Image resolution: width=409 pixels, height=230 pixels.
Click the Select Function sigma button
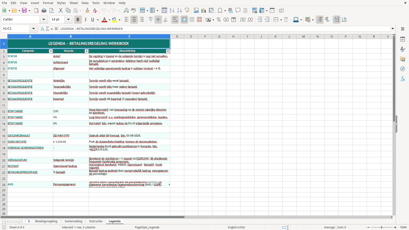[48, 29]
